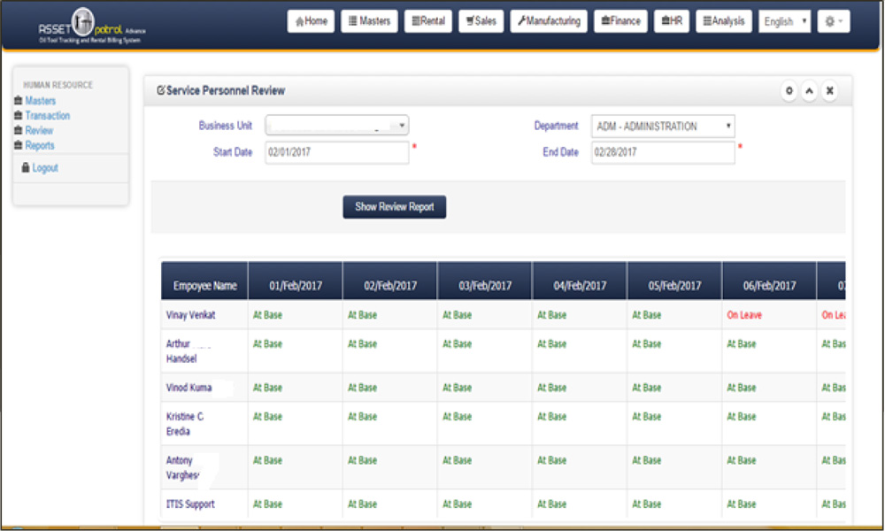
Task: Click the Start Date input field
Action: pos(336,152)
